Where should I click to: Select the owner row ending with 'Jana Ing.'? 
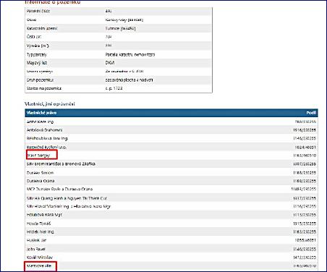coord(171,138)
